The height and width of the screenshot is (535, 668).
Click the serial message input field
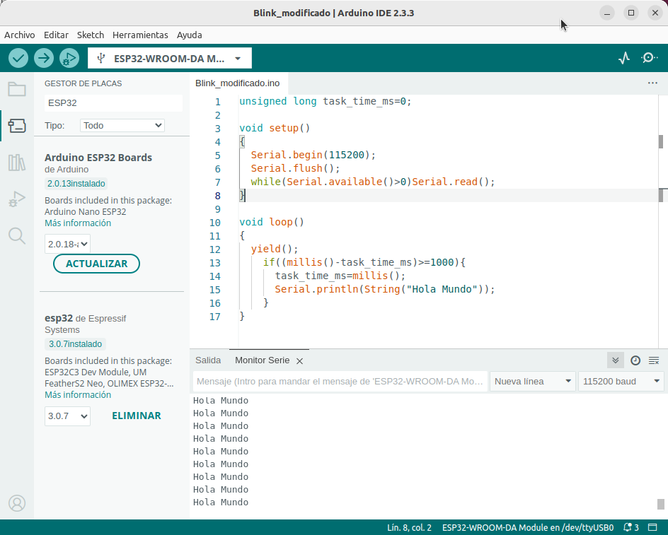coord(340,382)
